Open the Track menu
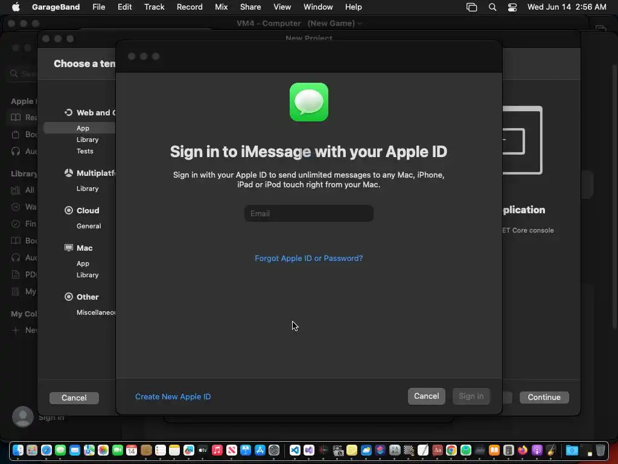The width and height of the screenshot is (618, 464). pos(154,7)
